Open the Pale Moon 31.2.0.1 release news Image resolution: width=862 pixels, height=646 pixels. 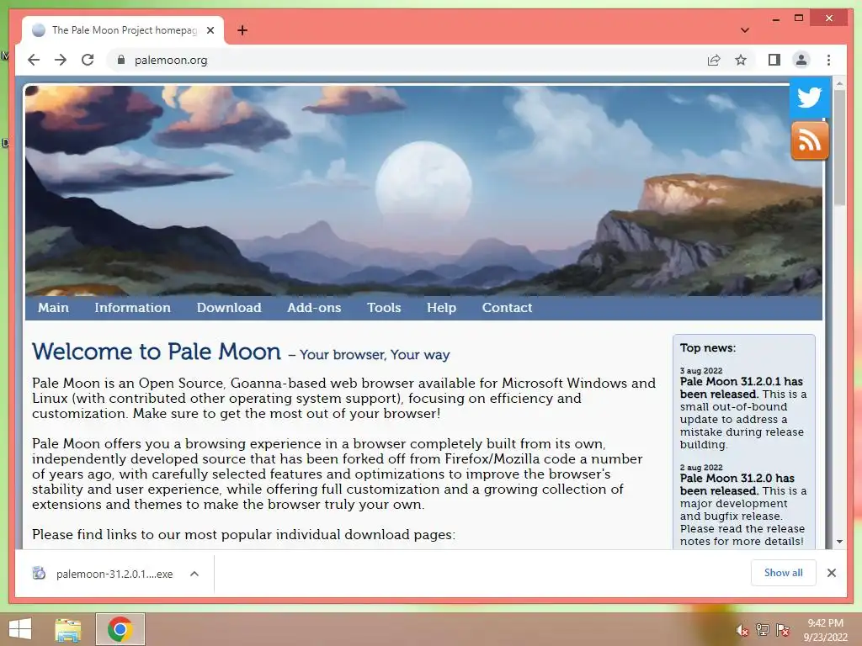pos(741,388)
